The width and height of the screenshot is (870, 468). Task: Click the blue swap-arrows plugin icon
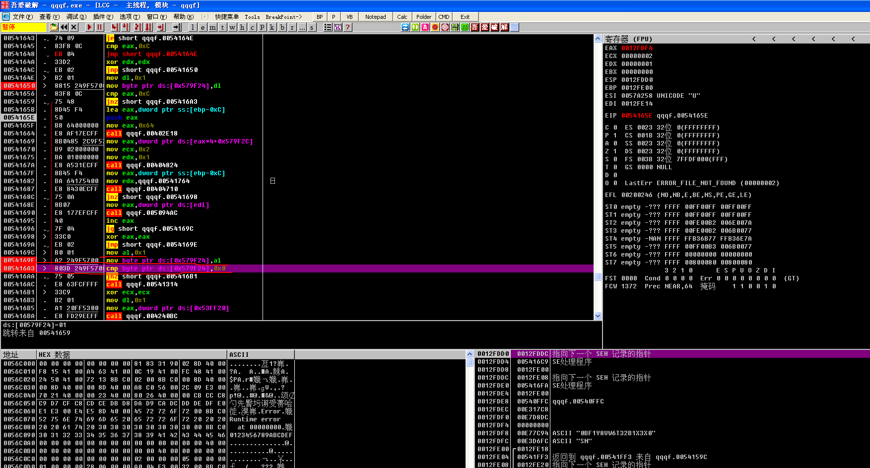click(405, 27)
